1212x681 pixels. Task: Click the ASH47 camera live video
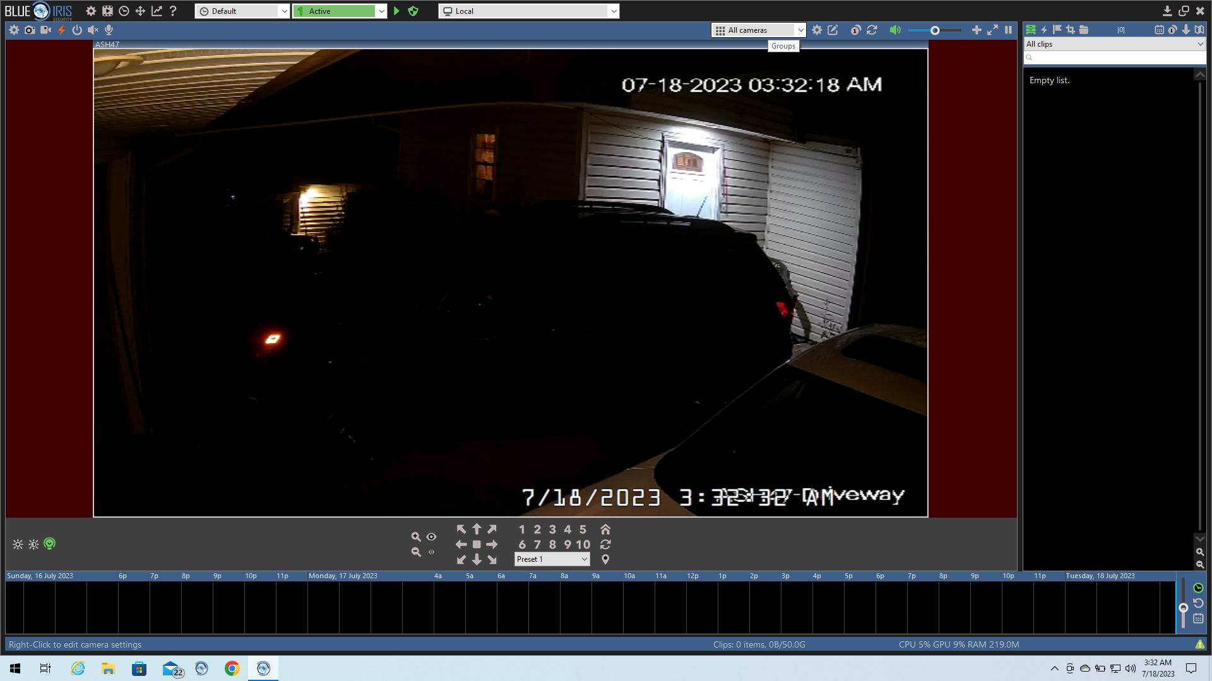[x=511, y=282]
